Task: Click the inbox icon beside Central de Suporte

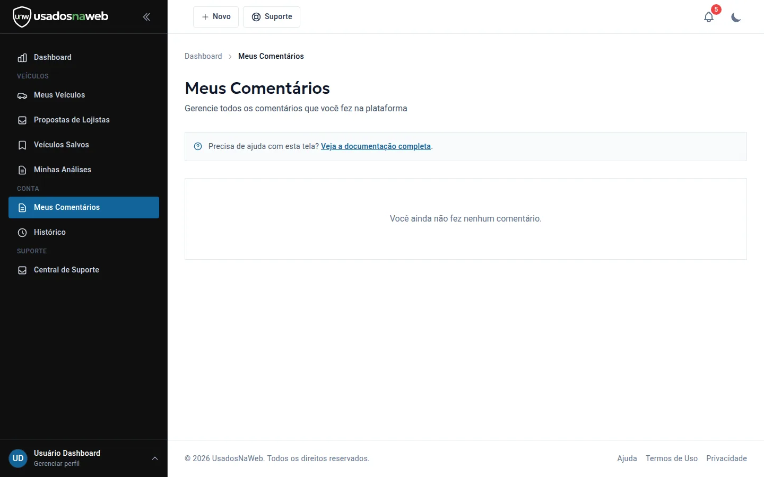Action: tap(22, 270)
